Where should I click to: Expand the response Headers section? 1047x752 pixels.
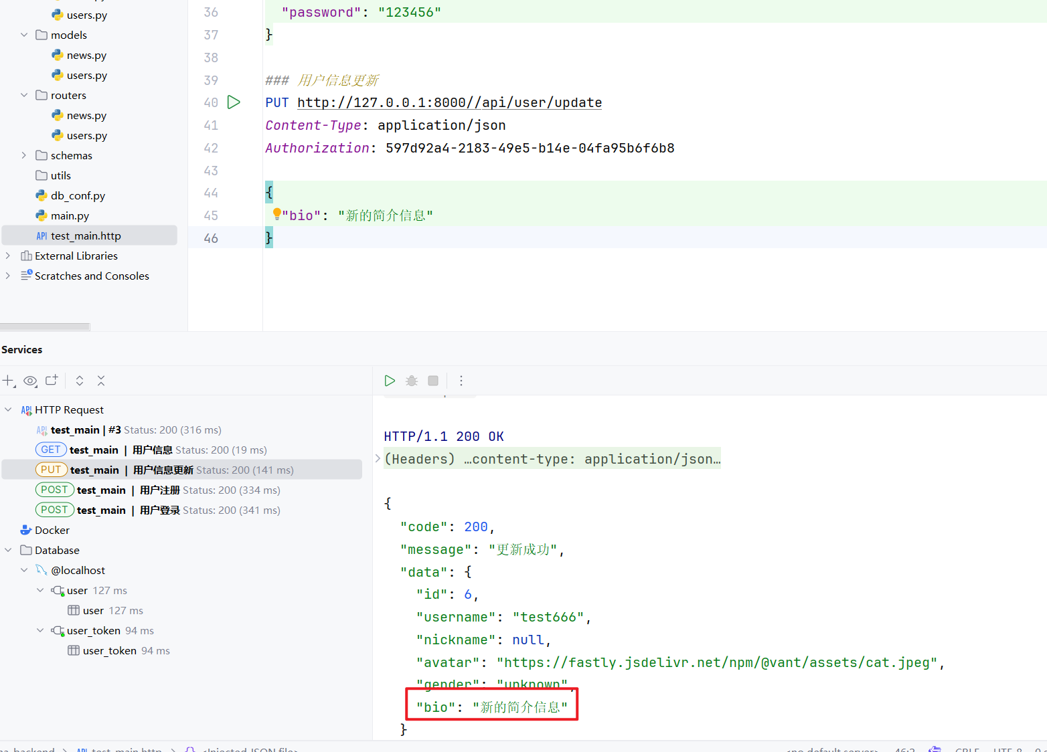[x=378, y=459]
